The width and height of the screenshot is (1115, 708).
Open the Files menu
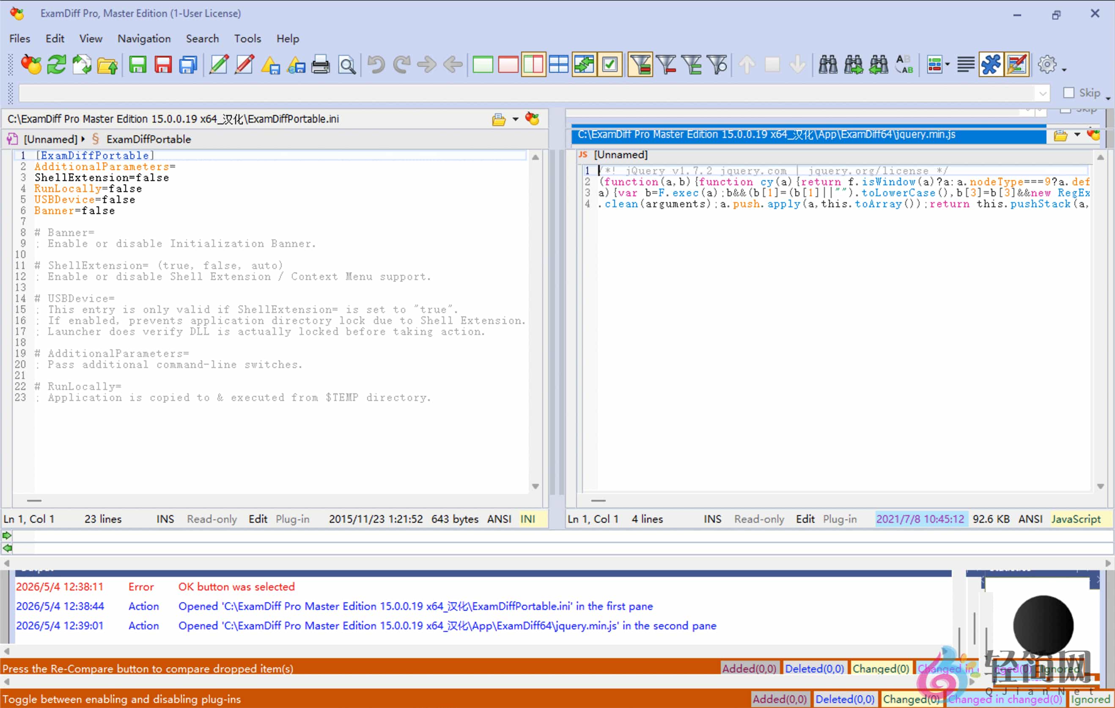19,38
